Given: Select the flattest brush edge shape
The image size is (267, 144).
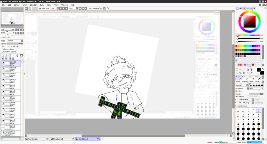Looking at the screenshot, I should 262,85.
